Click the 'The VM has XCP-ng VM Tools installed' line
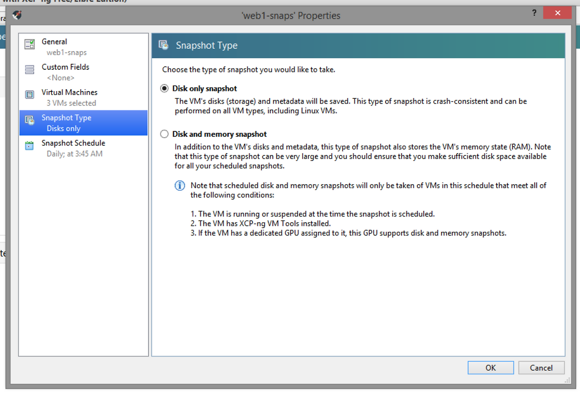Screen dimensions: 580x394 click(261, 224)
